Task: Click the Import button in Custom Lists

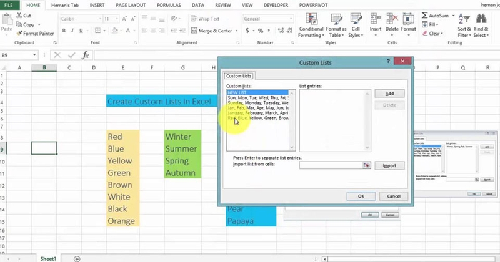Action: click(x=389, y=165)
